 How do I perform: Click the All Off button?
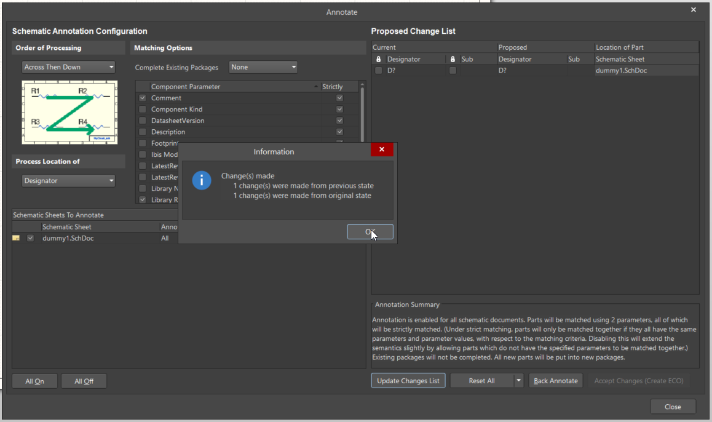tap(84, 381)
